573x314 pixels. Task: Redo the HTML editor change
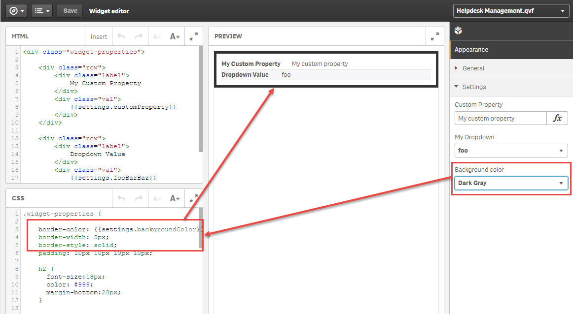pos(139,36)
